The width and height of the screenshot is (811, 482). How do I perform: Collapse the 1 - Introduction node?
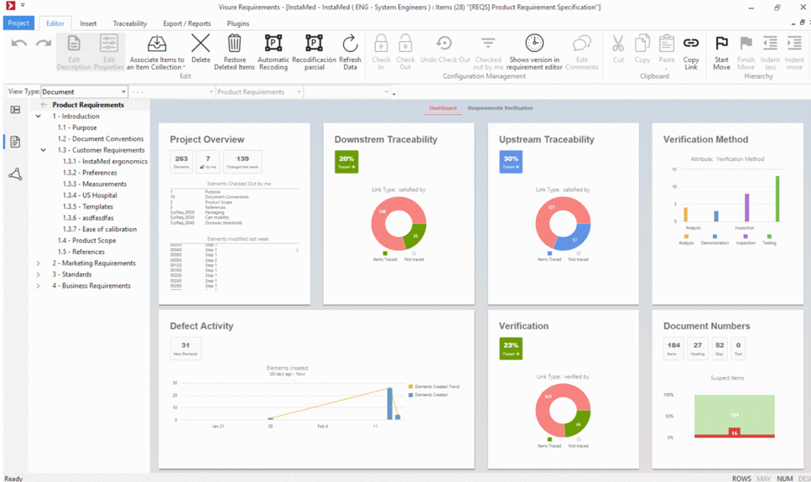pos(39,117)
